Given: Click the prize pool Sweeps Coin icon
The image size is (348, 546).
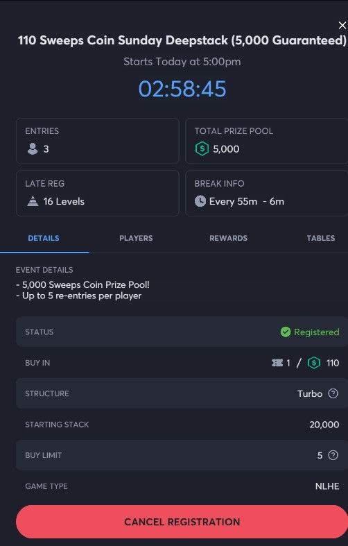Looking at the screenshot, I should point(202,148).
